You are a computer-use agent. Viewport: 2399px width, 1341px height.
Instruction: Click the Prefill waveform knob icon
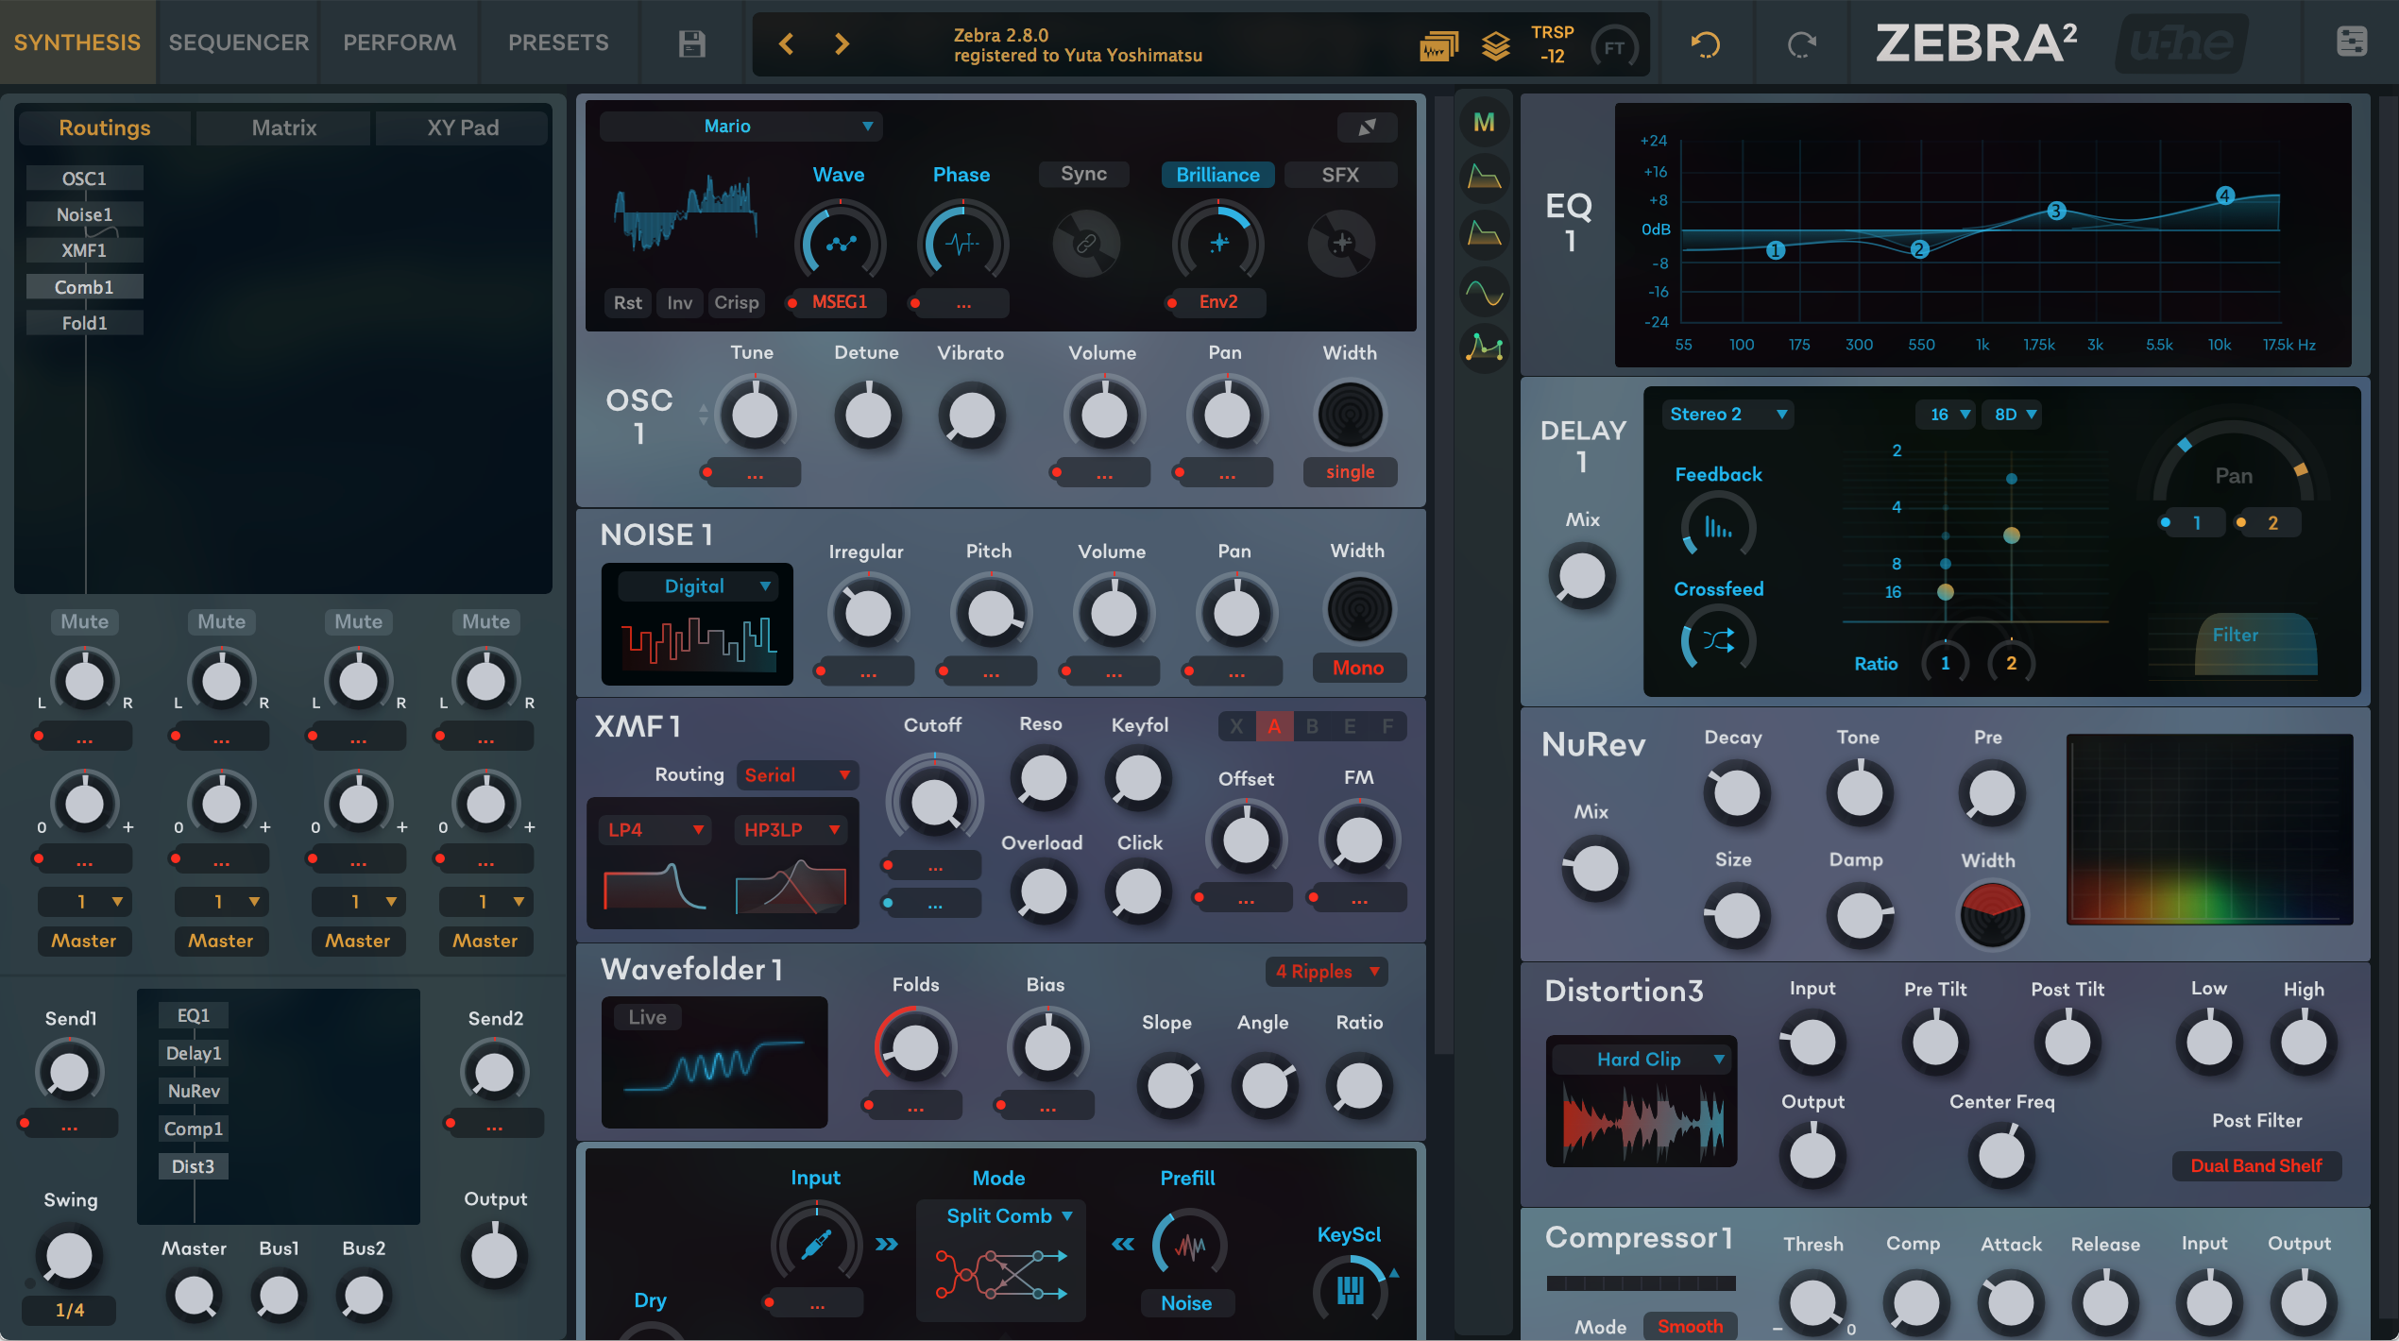pyautogui.click(x=1189, y=1246)
